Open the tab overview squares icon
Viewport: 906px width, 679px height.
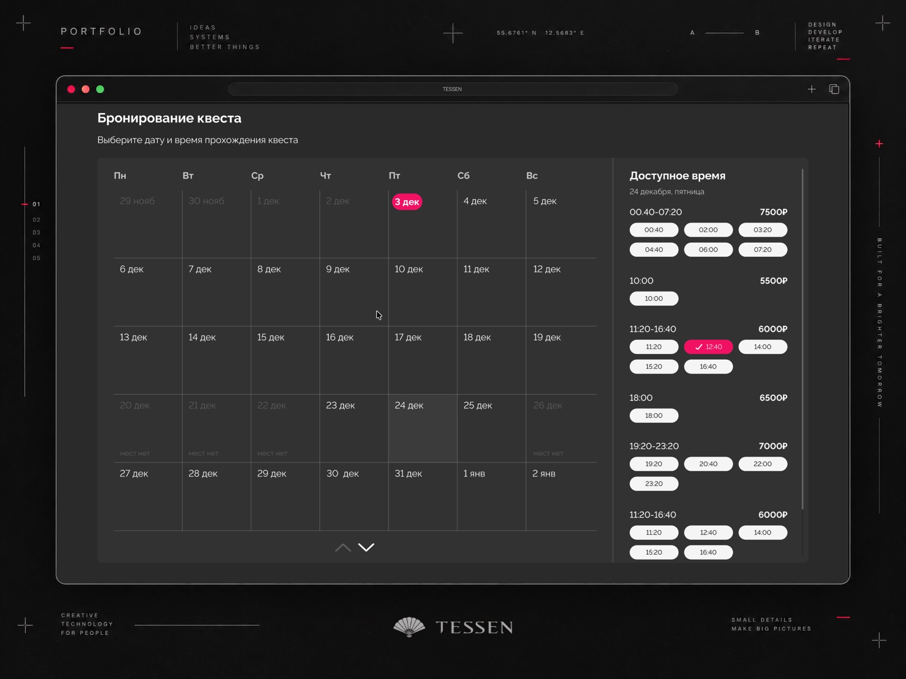[834, 89]
